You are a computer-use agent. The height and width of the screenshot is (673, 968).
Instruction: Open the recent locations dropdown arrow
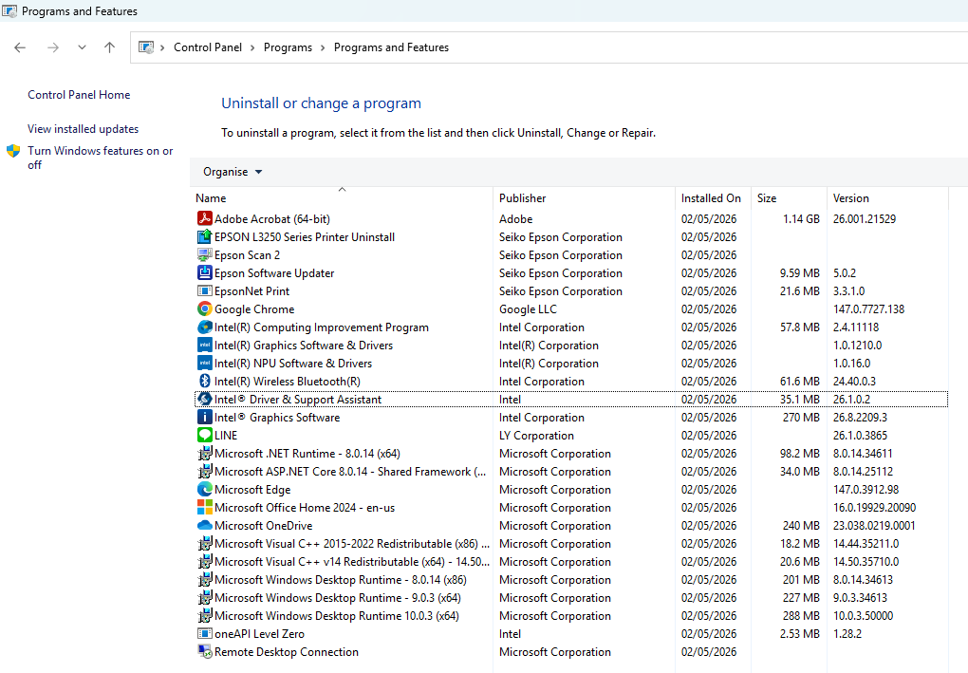(x=82, y=47)
